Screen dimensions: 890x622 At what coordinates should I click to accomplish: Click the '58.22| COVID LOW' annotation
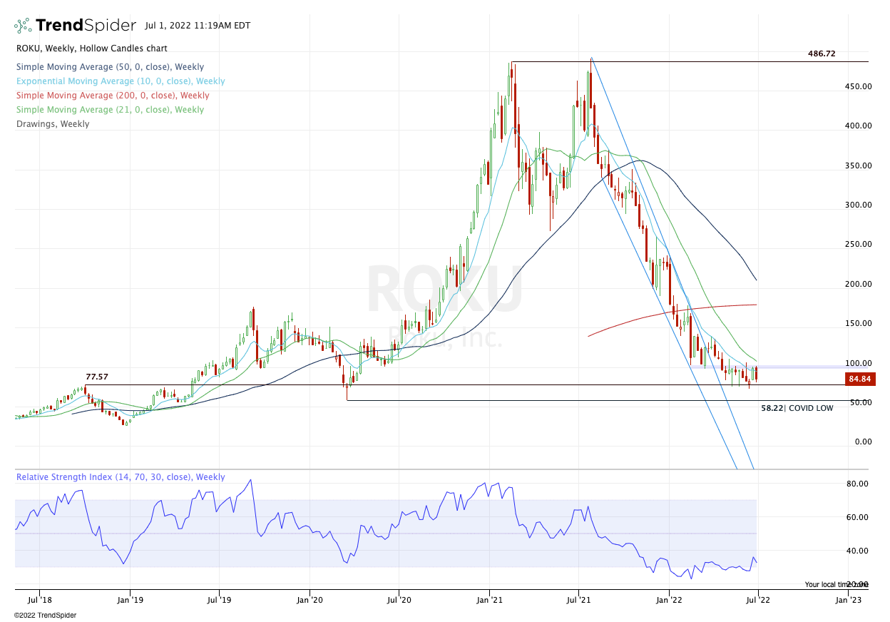pos(797,408)
